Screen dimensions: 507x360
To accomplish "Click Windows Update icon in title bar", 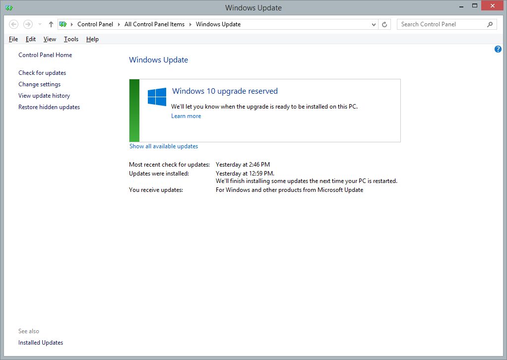I will point(9,7).
